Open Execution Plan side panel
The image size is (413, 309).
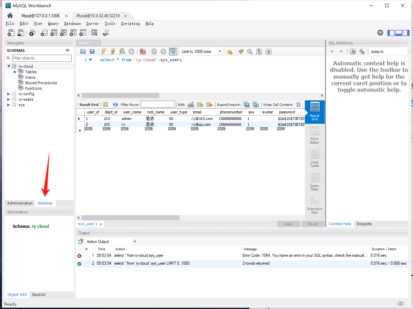tap(315, 205)
